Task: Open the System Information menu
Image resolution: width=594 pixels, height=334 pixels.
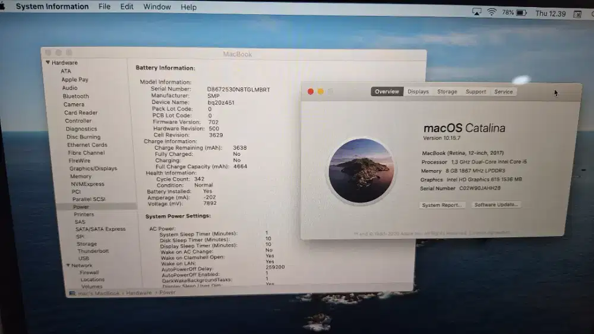Action: (52, 7)
